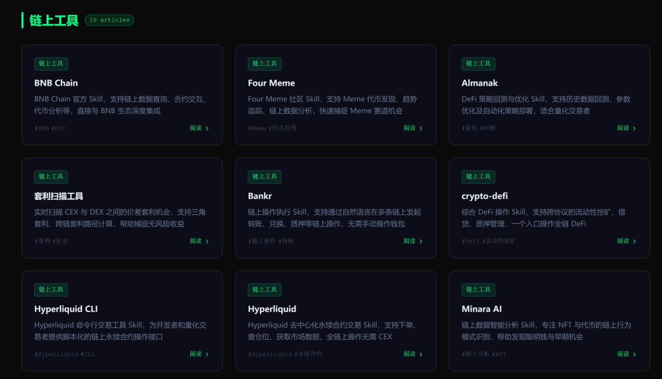Open the Bankr card's 阅读 link
The width and height of the screenshot is (662, 379).
click(x=413, y=241)
